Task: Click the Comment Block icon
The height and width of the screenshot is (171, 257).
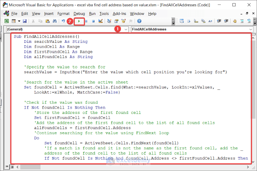Action: (x=242, y=21)
